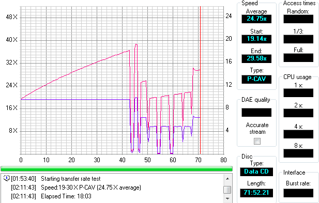The height and width of the screenshot is (203, 319).
Task: Click the Data CD disc type field
Action: click(256, 171)
